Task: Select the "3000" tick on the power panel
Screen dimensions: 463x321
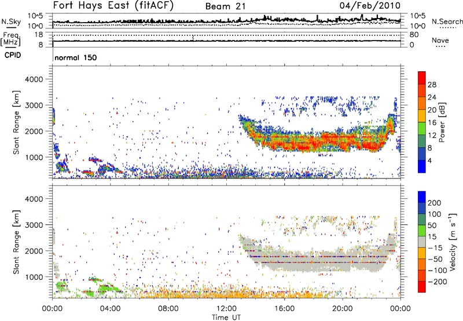Action: (34, 105)
